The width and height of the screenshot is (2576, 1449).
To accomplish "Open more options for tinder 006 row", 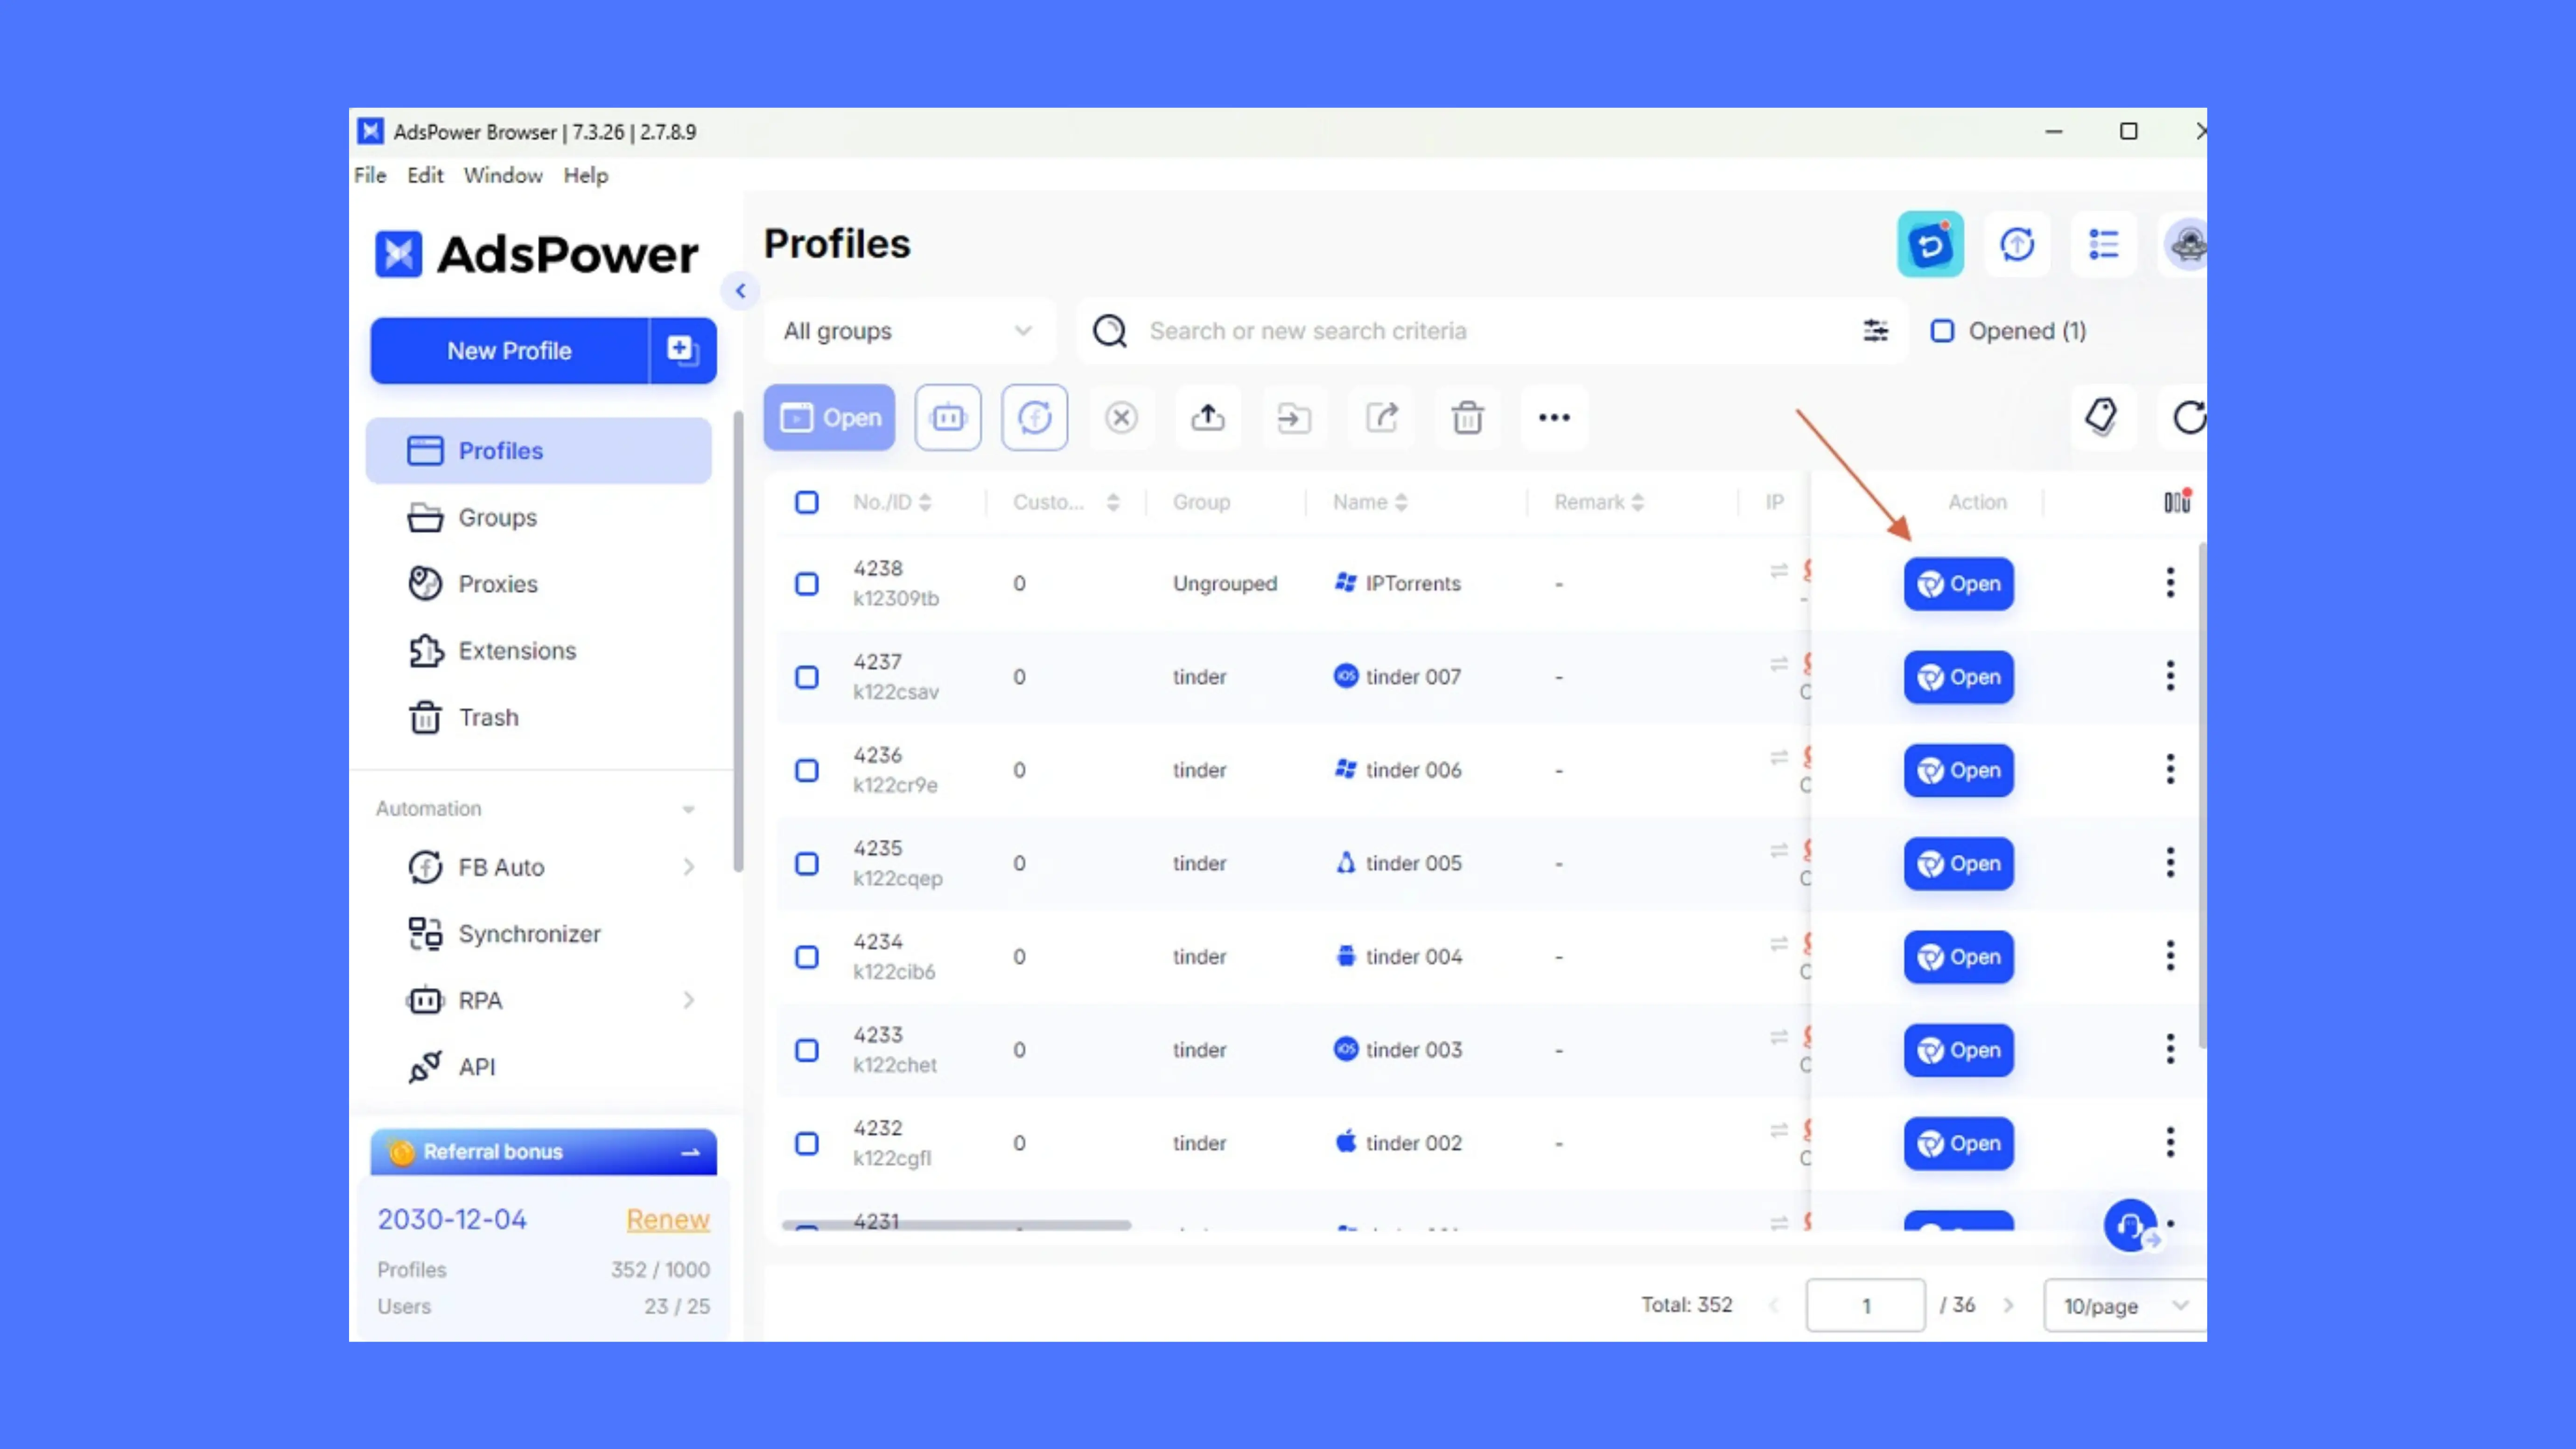I will tap(2170, 769).
